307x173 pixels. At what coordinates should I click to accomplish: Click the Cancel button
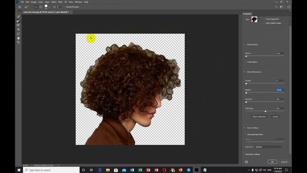coord(284,162)
